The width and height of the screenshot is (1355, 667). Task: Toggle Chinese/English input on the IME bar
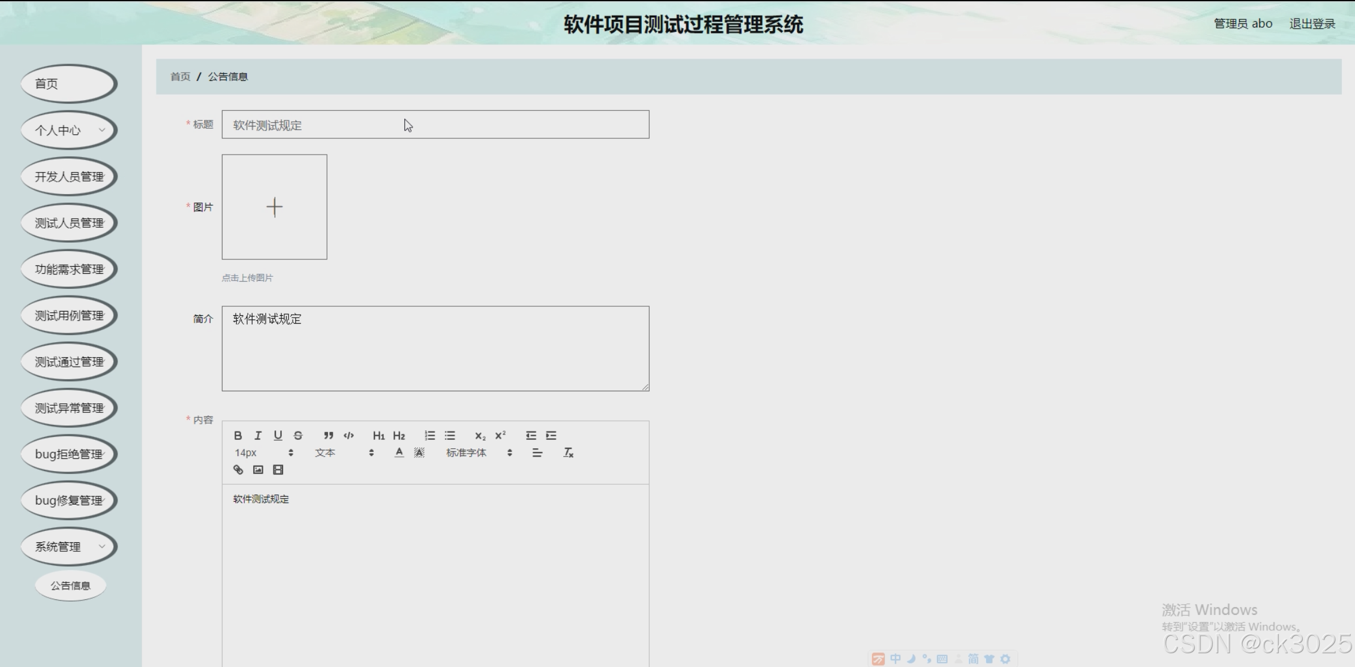(895, 659)
